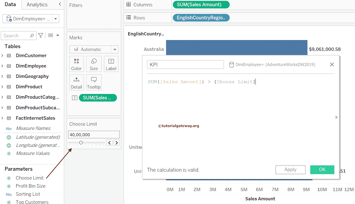
Task: Click the Tooltip icon on the Marks card
Action: pyautogui.click(x=94, y=82)
